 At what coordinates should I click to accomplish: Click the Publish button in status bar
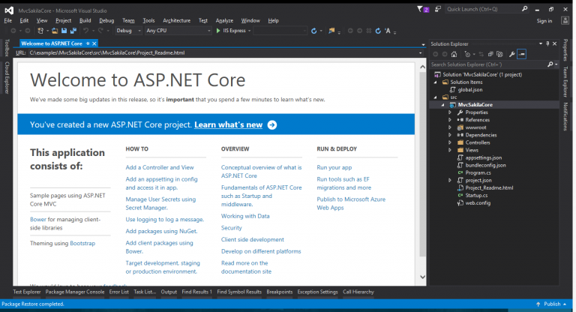551,304
